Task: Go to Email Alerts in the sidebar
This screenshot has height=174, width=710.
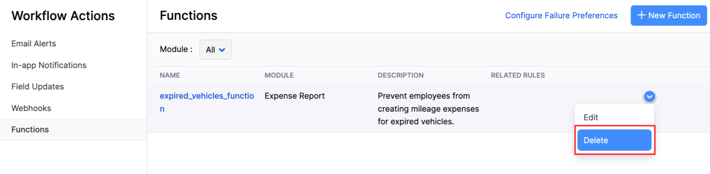Action: click(34, 44)
